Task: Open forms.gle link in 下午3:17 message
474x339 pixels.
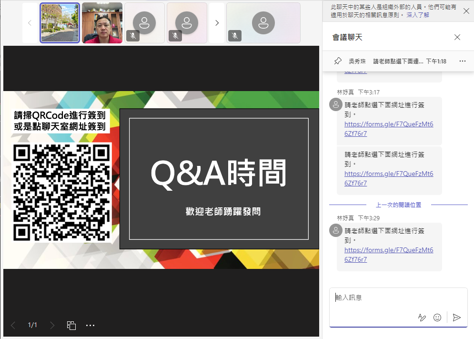Action: [x=389, y=129]
